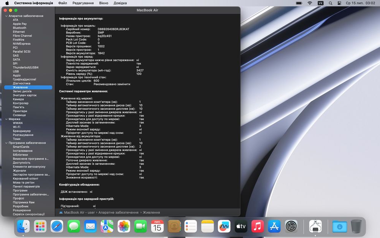The width and height of the screenshot is (380, 238).
Task: Open Редагування menu
Action: coord(83,3)
